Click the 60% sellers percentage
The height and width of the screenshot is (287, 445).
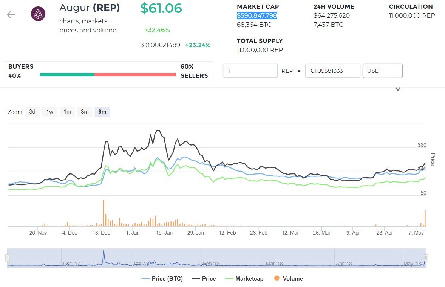tap(187, 67)
